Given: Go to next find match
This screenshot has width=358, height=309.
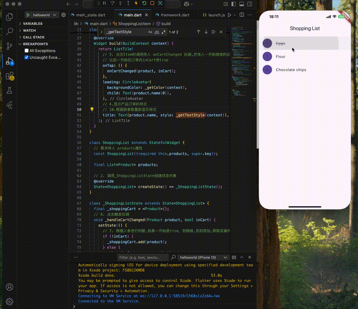Looking at the screenshot, I should [x=206, y=32].
